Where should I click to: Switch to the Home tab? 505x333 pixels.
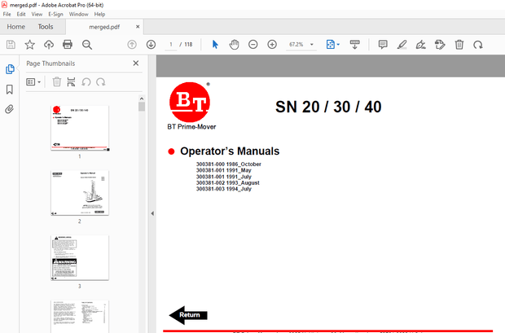click(x=15, y=27)
